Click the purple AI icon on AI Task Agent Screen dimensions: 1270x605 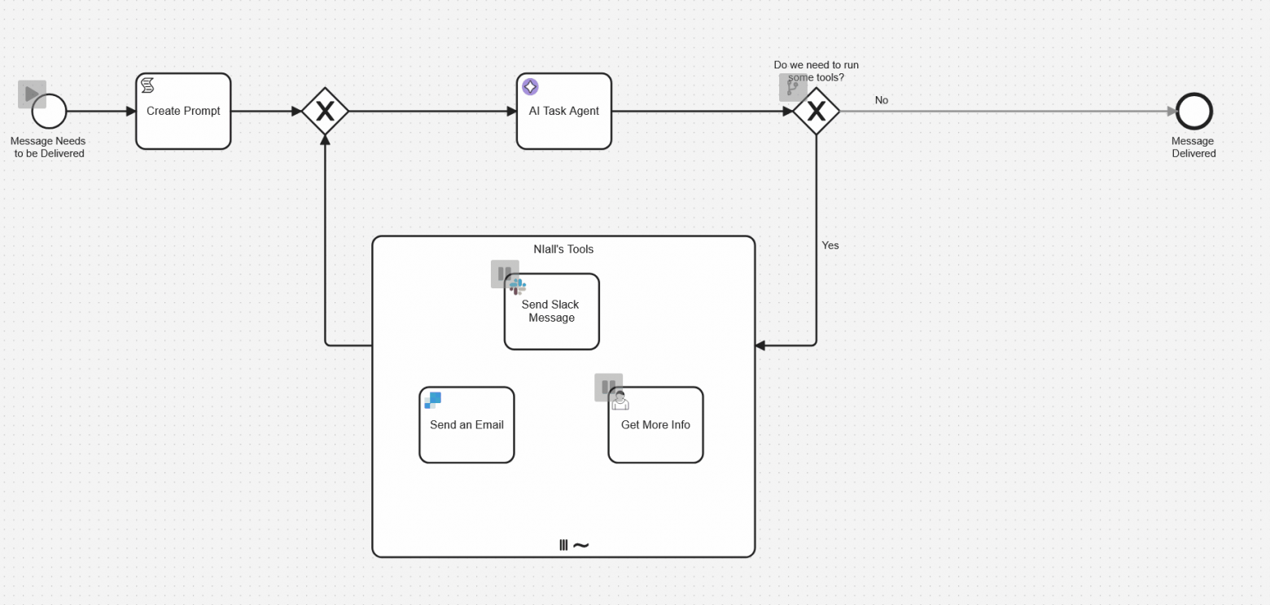coord(530,86)
